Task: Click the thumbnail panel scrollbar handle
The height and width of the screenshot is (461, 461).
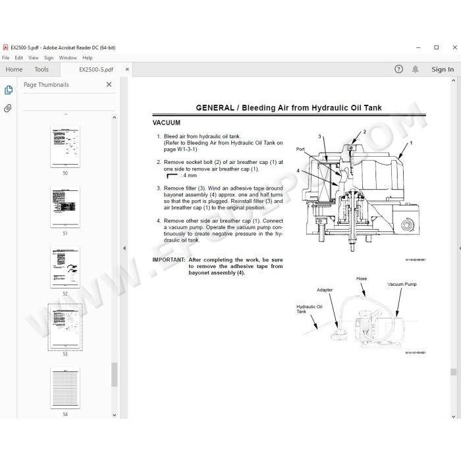Action: (115, 374)
